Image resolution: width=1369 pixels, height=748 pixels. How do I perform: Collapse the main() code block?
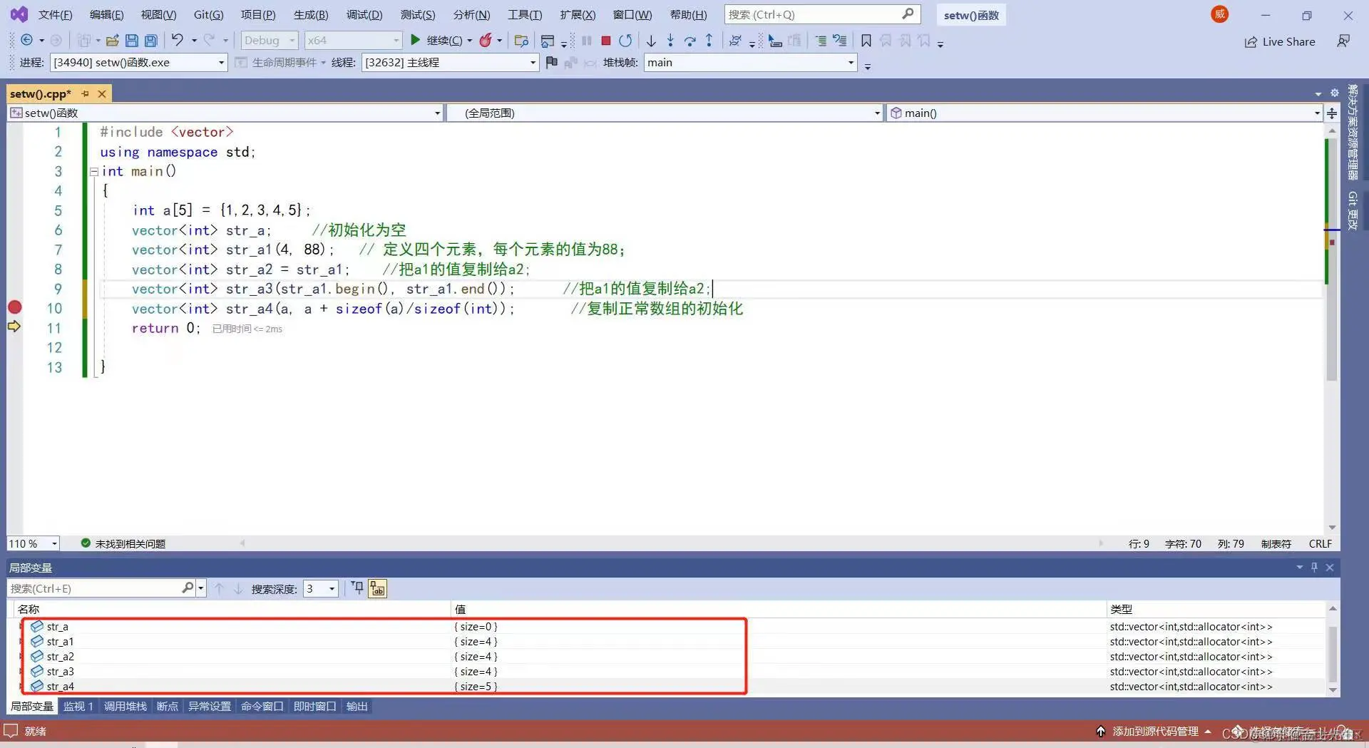click(x=93, y=171)
